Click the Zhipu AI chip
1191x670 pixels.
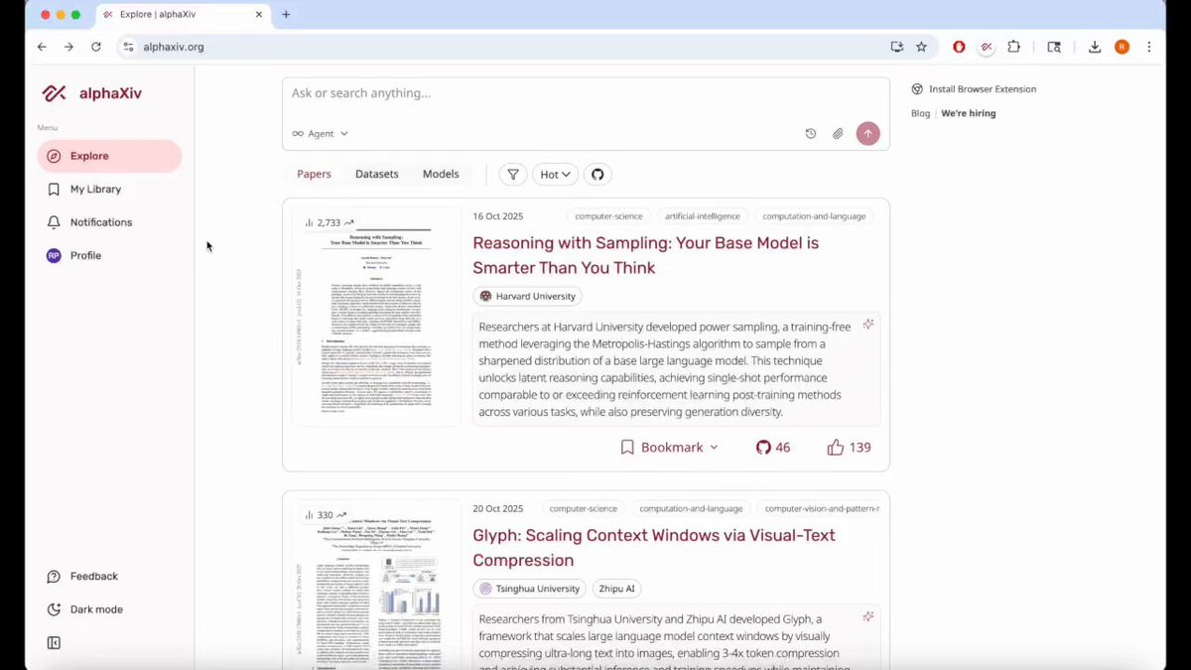pos(616,589)
